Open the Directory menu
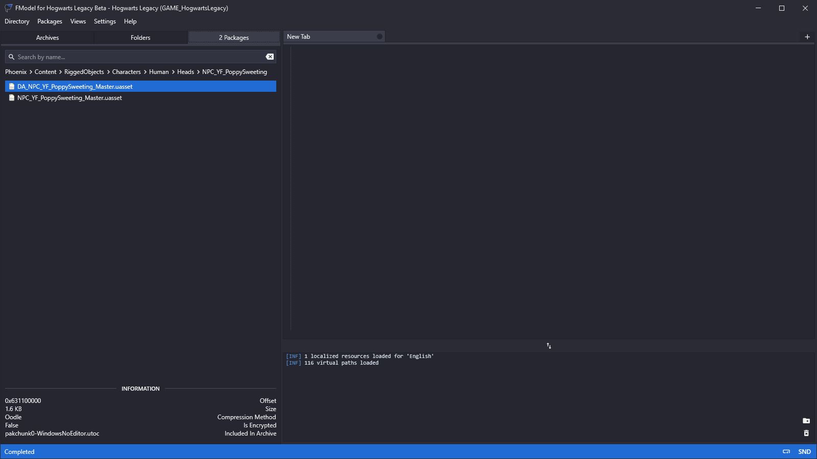 [17, 21]
